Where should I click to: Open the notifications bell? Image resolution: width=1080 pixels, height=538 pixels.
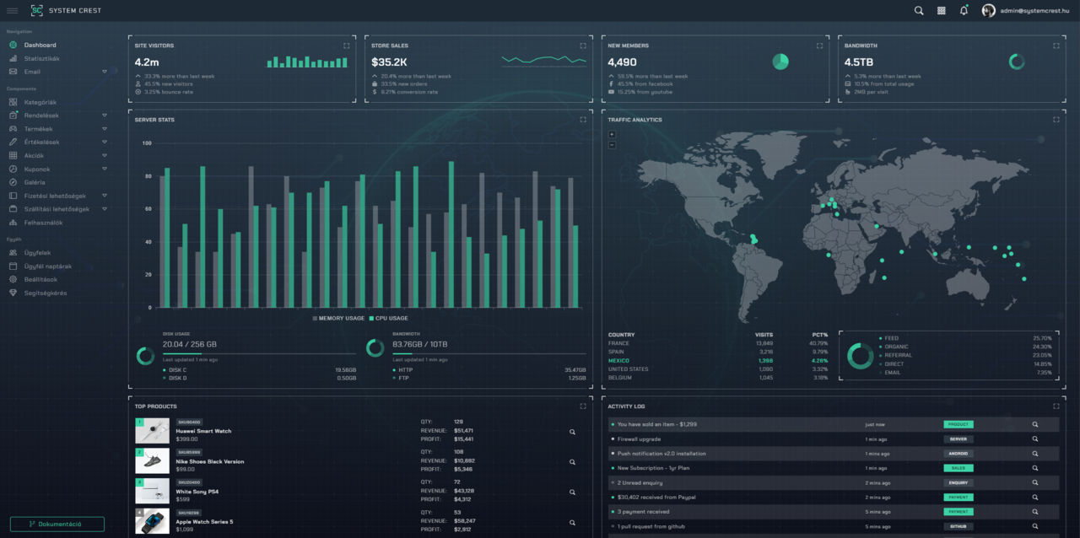tap(964, 11)
